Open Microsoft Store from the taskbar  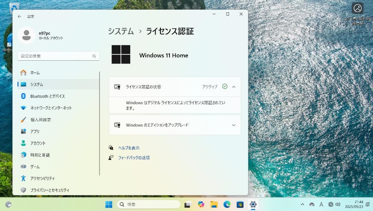(240, 204)
